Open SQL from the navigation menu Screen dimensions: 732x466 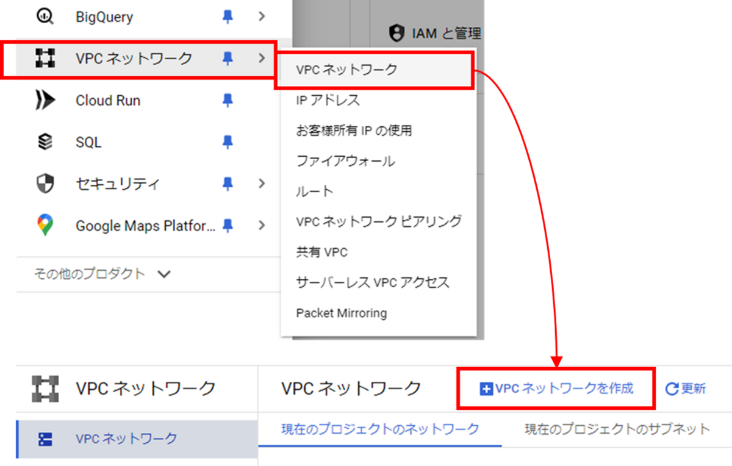coord(88,142)
